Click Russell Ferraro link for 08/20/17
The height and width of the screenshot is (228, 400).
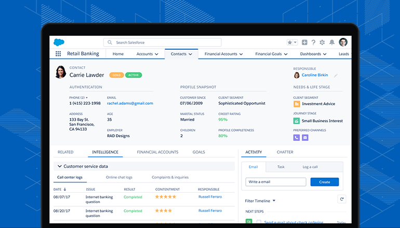pyautogui.click(x=210, y=211)
